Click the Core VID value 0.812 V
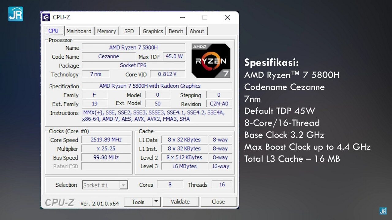 coord(167,74)
